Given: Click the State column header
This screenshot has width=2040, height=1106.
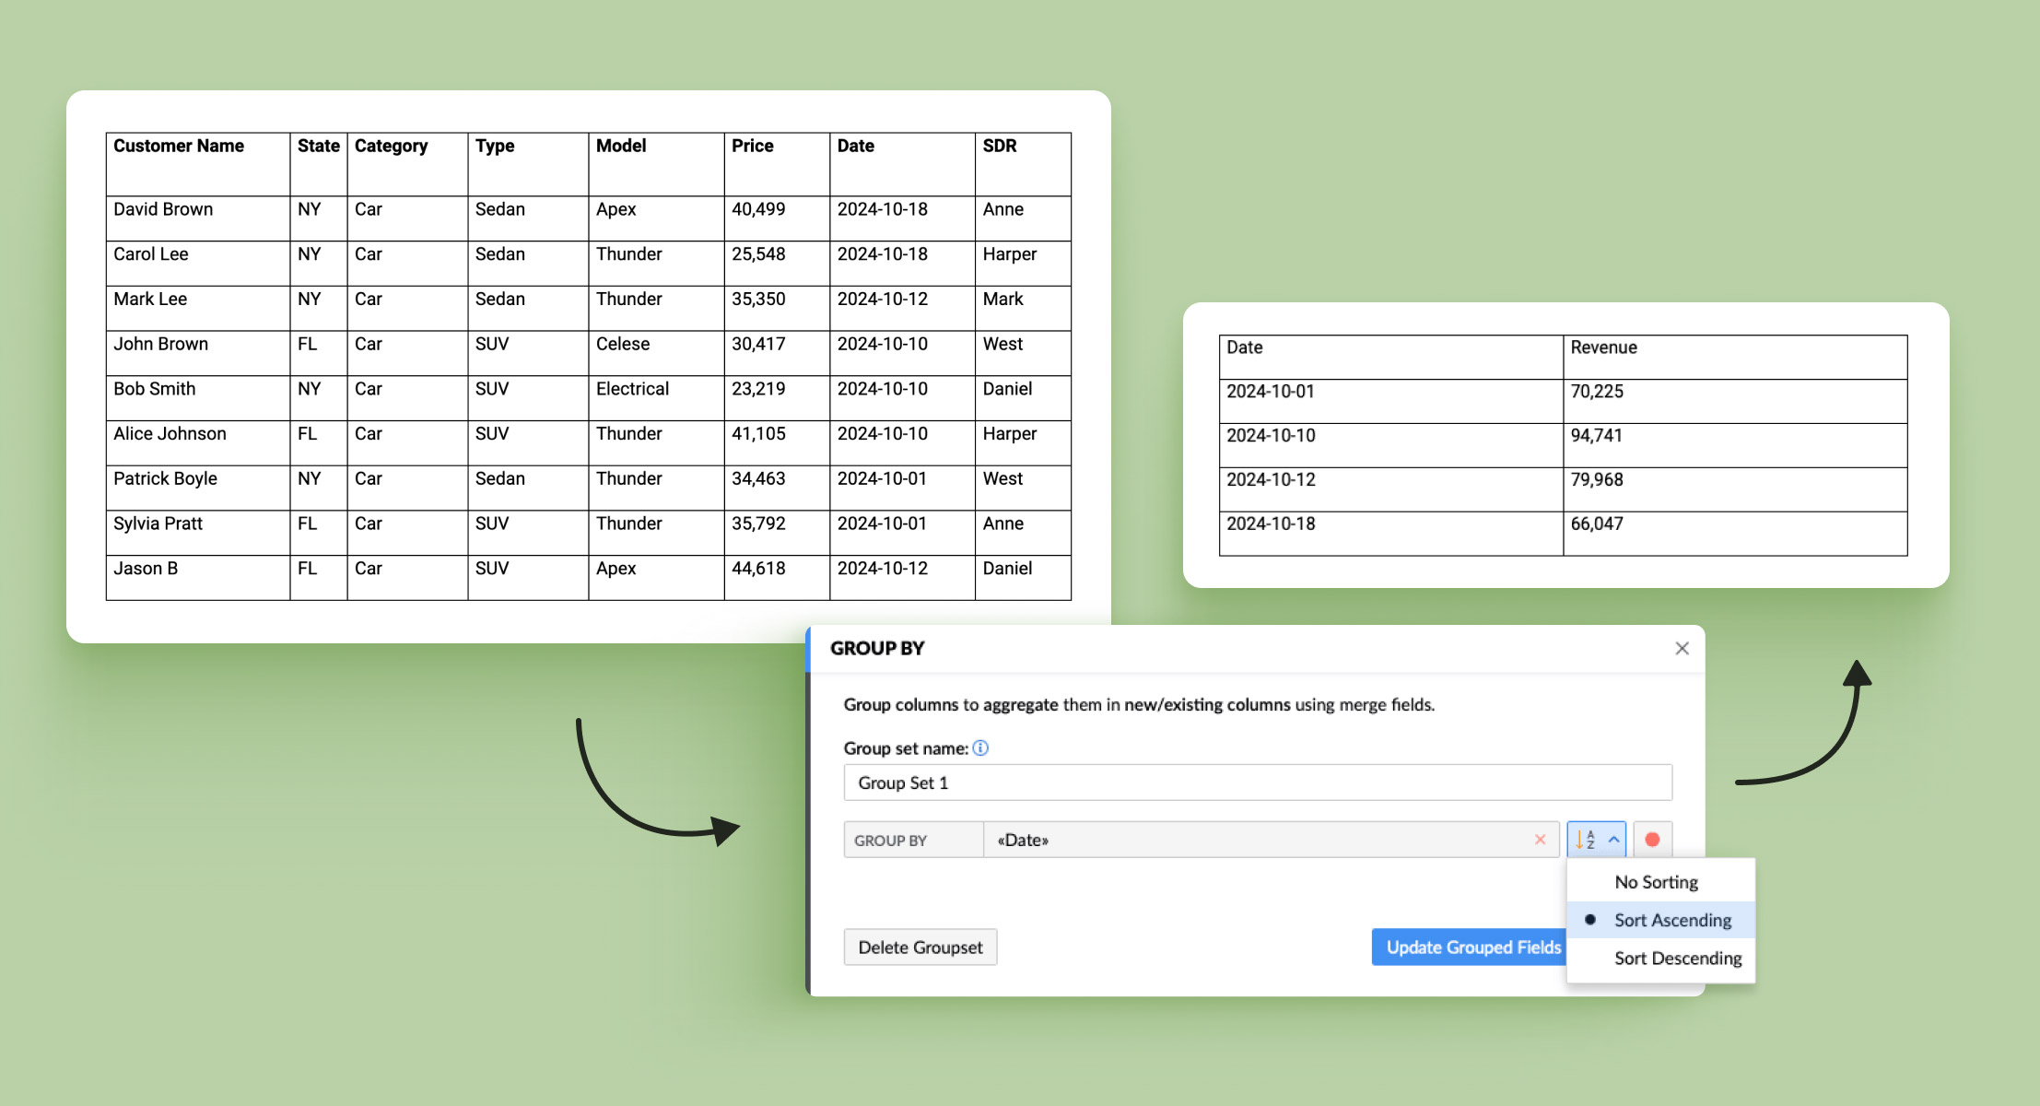Looking at the screenshot, I should click(319, 164).
